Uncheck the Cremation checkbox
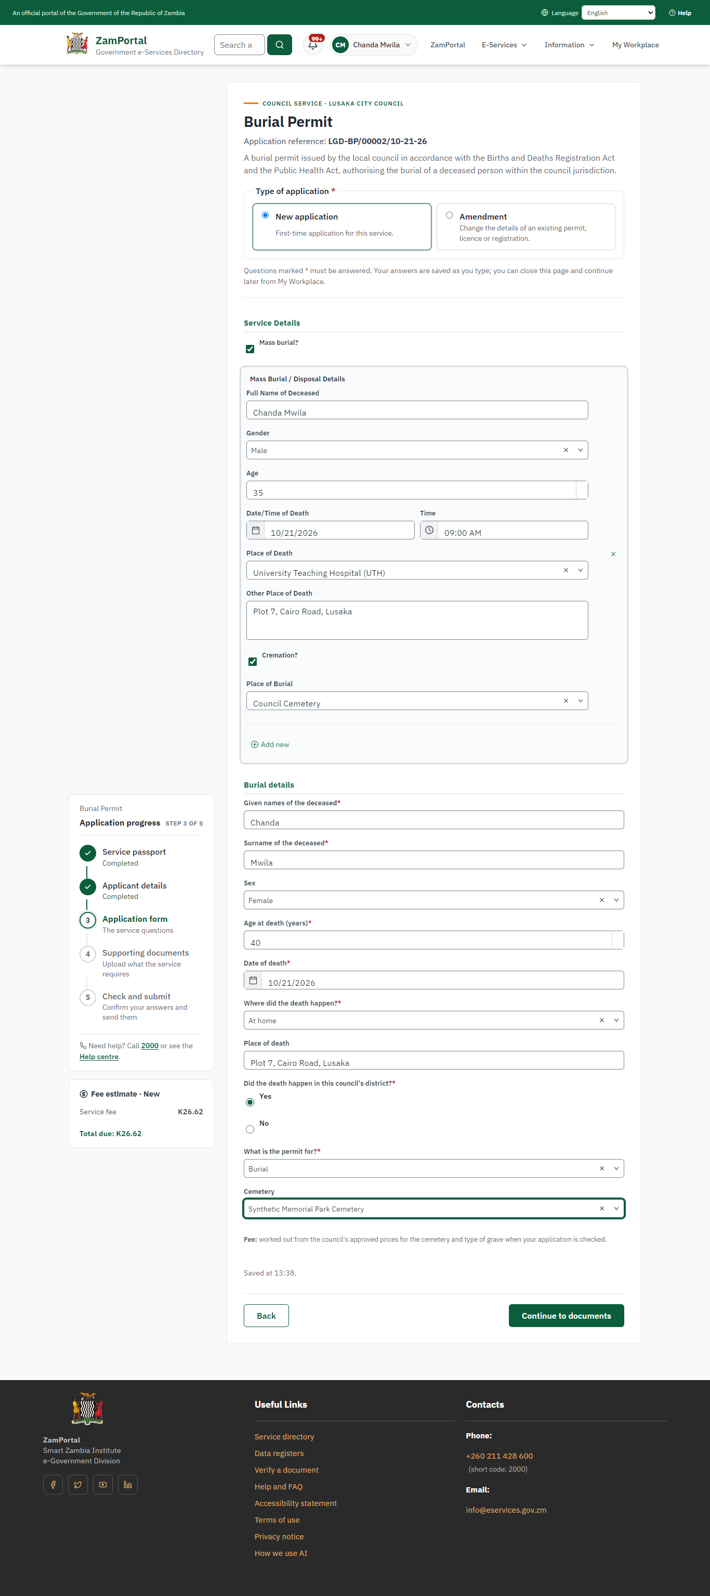 [x=253, y=662]
